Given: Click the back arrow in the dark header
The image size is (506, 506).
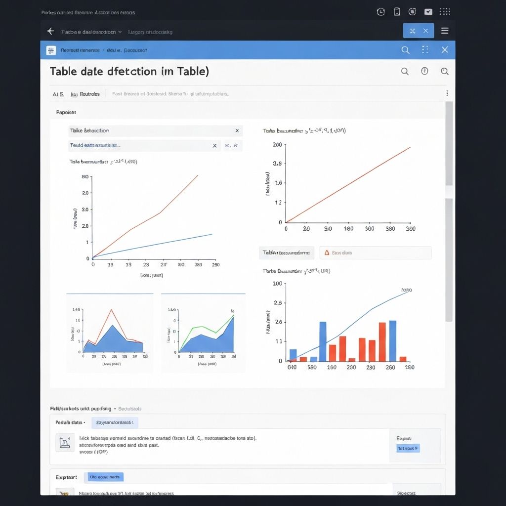Looking at the screenshot, I should pos(50,31).
